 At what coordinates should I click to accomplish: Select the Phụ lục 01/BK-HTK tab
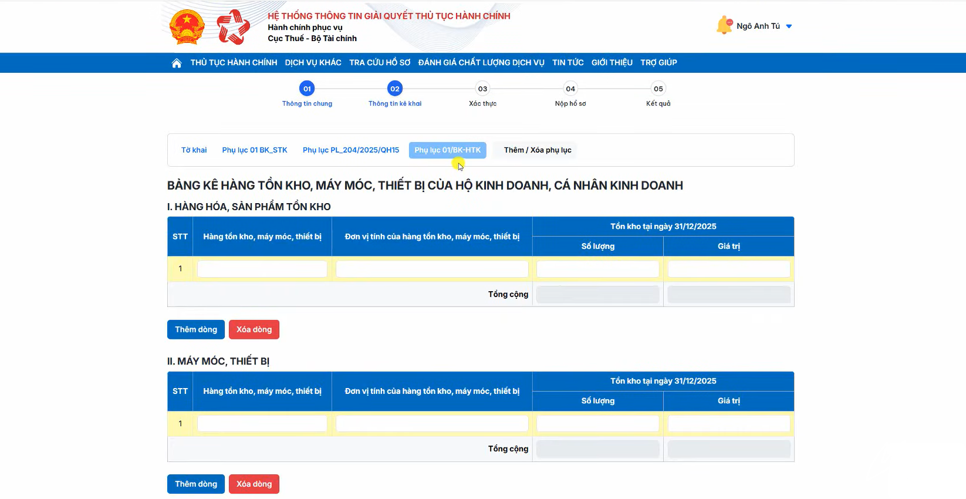coord(448,150)
